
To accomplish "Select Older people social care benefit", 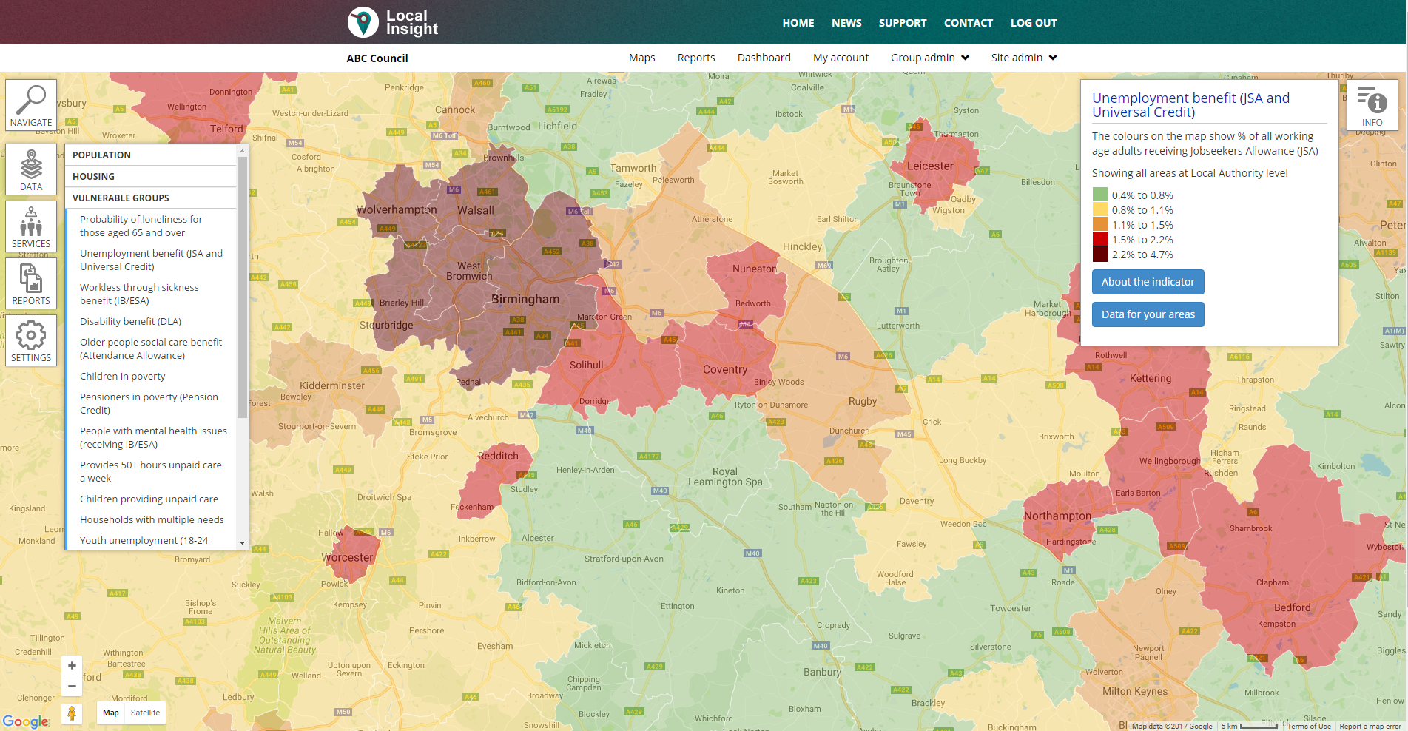I will (151, 348).
